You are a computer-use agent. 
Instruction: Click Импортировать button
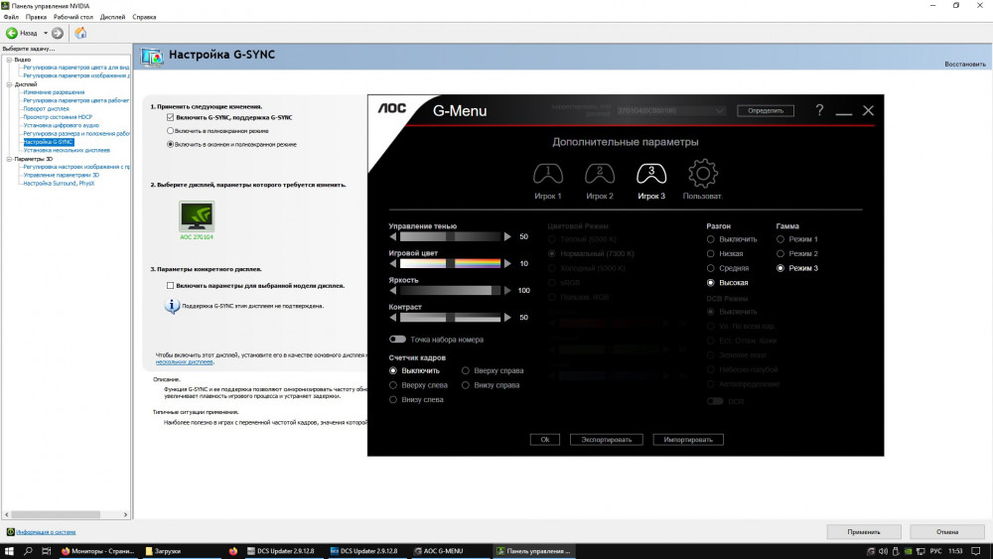tap(688, 439)
